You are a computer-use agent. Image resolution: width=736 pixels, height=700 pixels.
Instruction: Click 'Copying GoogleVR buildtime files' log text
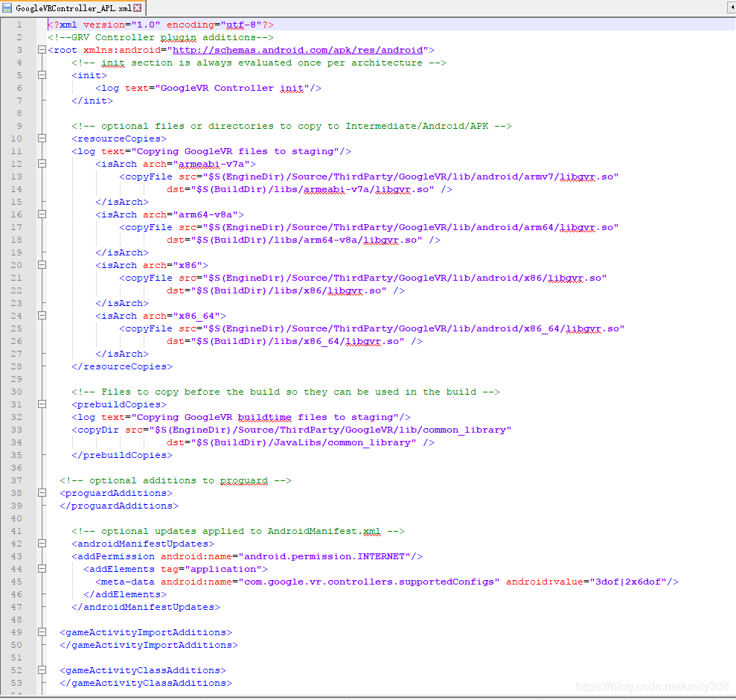point(265,417)
